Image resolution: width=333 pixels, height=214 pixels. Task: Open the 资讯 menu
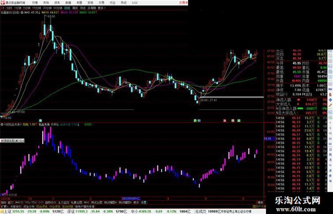point(57,2)
